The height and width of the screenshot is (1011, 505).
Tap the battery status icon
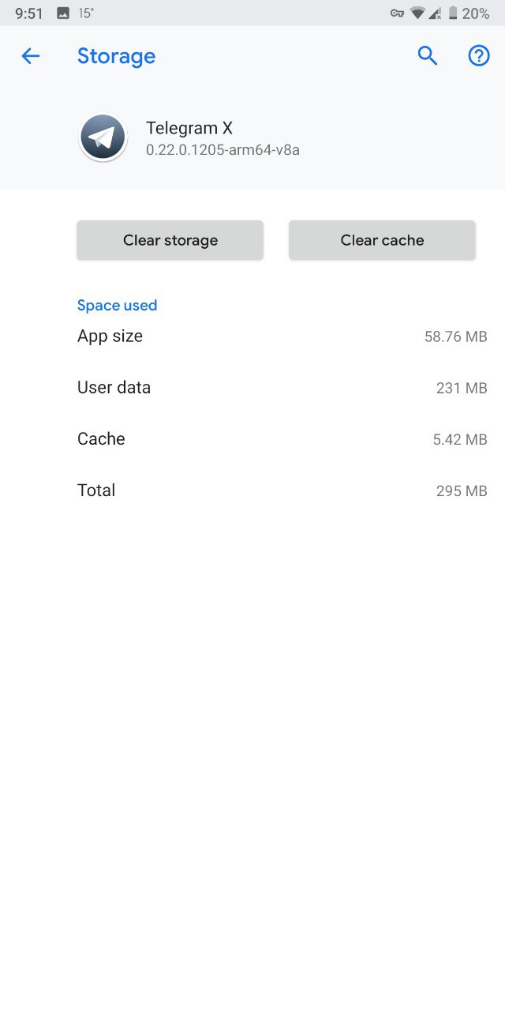point(453,13)
